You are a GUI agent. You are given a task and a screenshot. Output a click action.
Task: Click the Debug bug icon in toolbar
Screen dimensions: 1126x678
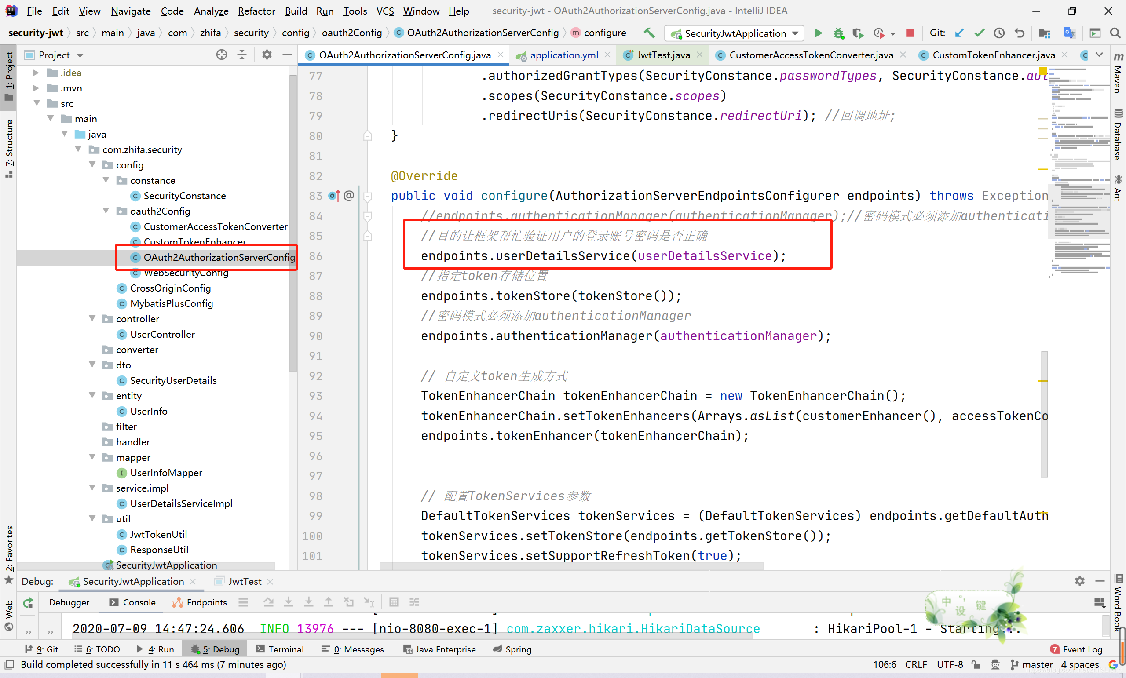click(x=838, y=33)
